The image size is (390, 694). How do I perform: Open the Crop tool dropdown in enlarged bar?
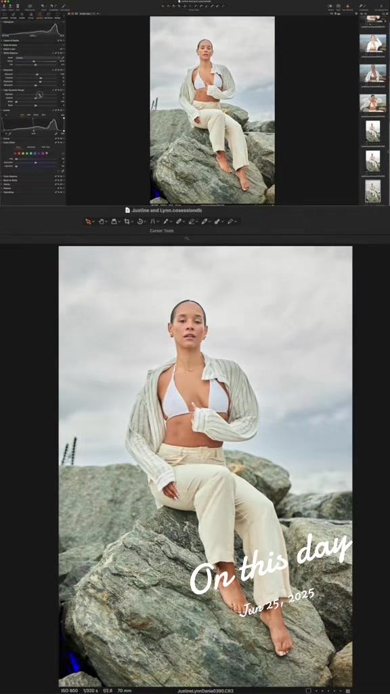(132, 222)
